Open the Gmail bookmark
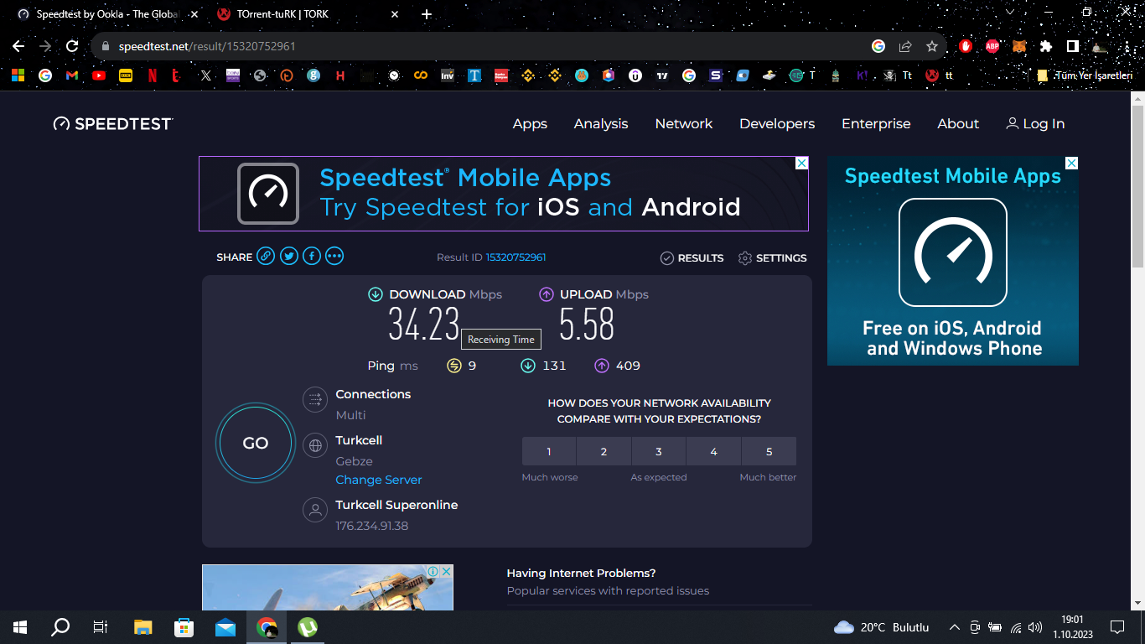The height and width of the screenshot is (644, 1145). click(72, 75)
